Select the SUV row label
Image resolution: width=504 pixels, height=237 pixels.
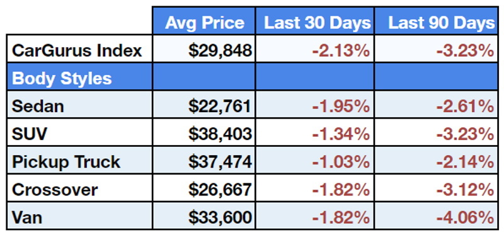coord(29,134)
